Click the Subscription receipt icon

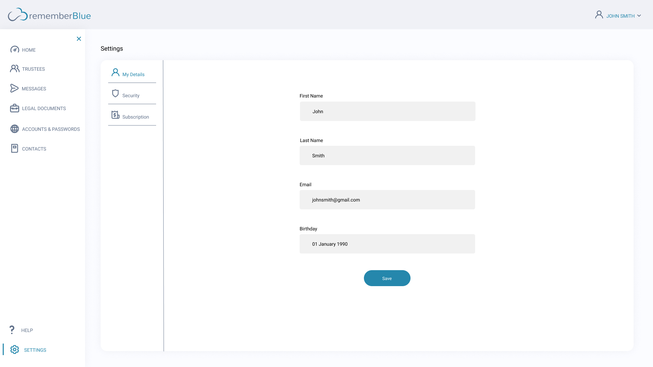115,115
